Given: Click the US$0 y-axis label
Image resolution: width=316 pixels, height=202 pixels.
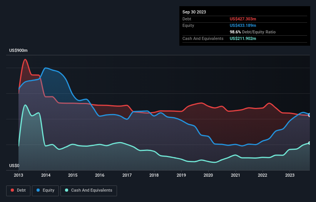Looking at the screenshot, I should tap(14, 166).
